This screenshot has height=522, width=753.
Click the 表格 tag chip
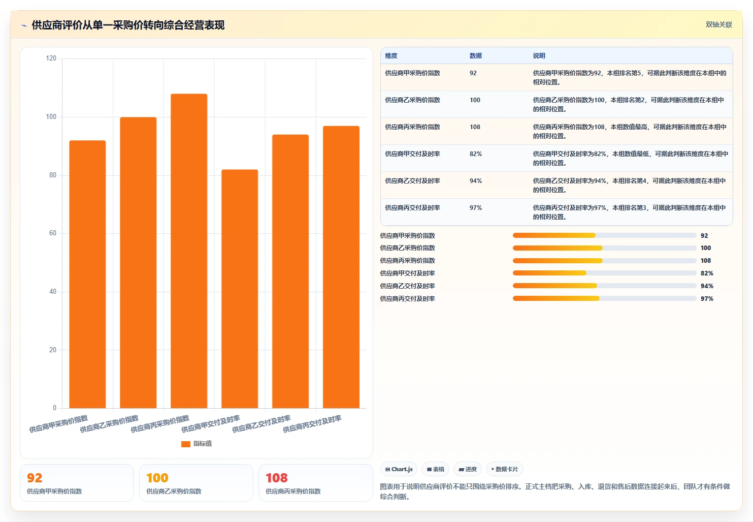(x=436, y=469)
